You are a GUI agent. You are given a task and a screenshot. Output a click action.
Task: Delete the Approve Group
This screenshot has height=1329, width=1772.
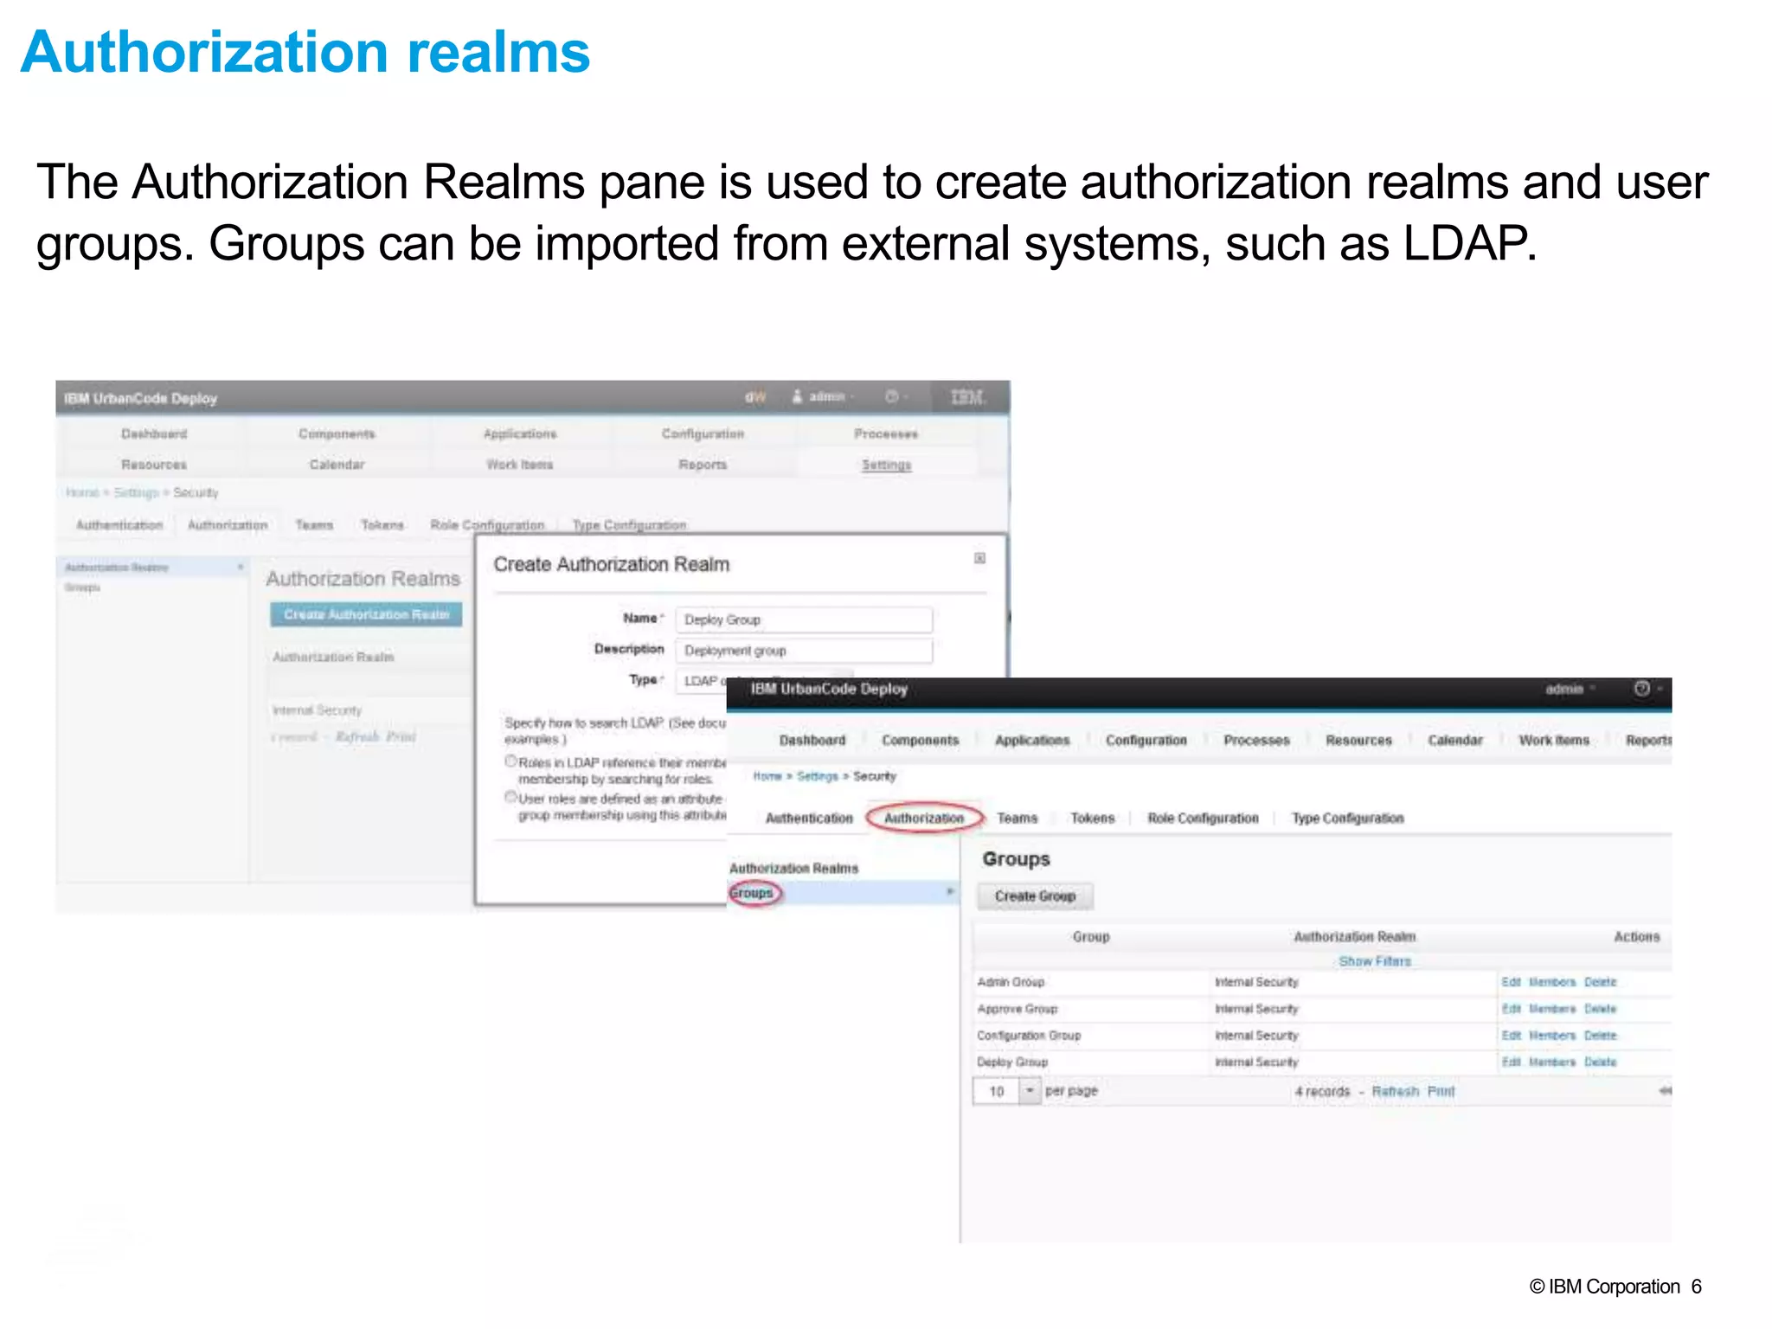pyautogui.click(x=1600, y=1009)
